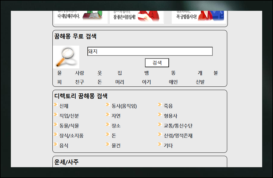Open the 자연 directory category
This screenshot has width=273, height=178.
(x=116, y=116)
